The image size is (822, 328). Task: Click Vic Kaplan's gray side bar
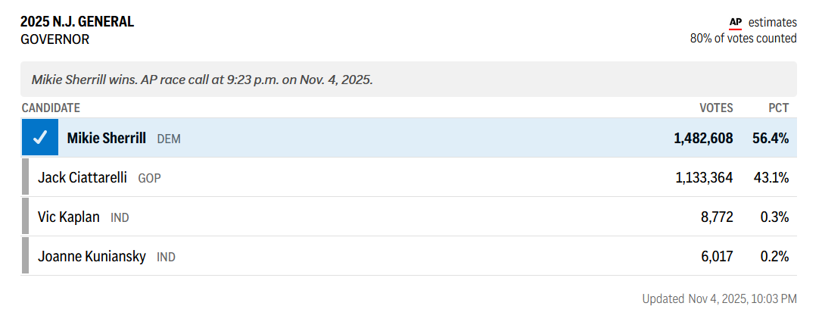[26, 217]
